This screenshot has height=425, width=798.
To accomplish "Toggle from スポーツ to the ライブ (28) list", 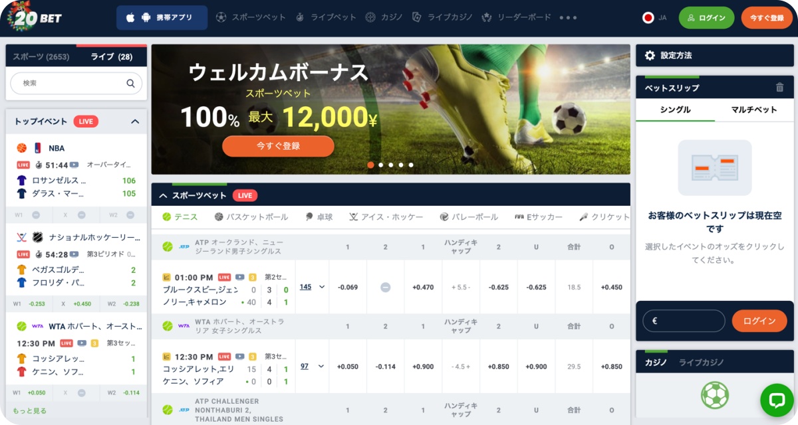I will (112, 57).
